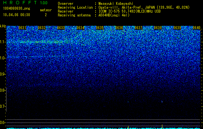Click the 0.6 kHz axis label
Screen dimensions: 203x129
[x=2, y=123]
